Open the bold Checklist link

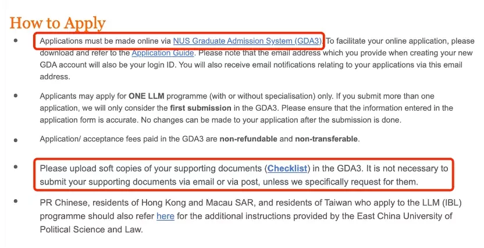click(x=287, y=168)
